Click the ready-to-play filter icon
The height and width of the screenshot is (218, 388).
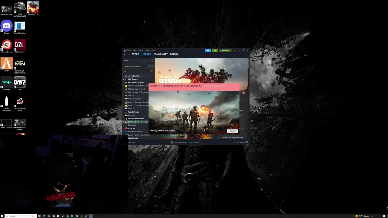pyautogui.click(x=152, y=66)
